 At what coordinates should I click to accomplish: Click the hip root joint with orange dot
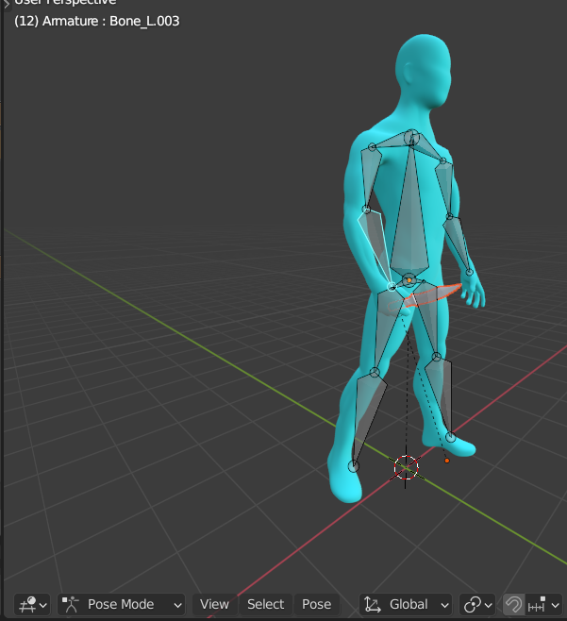pyautogui.click(x=409, y=280)
